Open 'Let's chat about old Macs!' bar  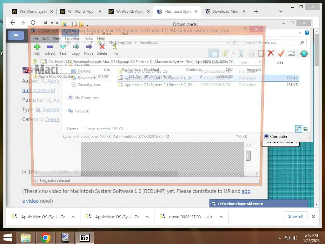(x=259, y=204)
